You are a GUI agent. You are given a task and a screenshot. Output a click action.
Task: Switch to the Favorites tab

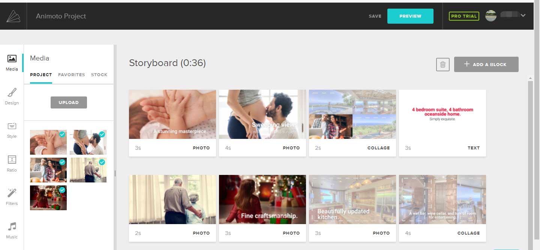[71, 75]
